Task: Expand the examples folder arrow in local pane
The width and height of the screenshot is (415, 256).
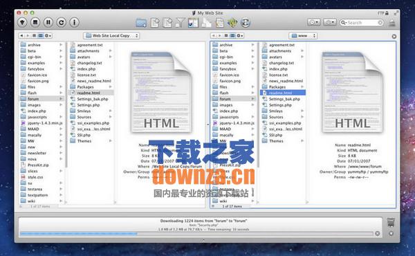Action: (61, 63)
